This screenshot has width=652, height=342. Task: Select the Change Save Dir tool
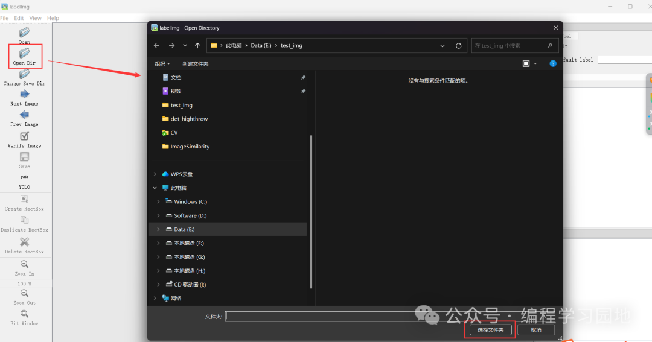[x=24, y=78]
